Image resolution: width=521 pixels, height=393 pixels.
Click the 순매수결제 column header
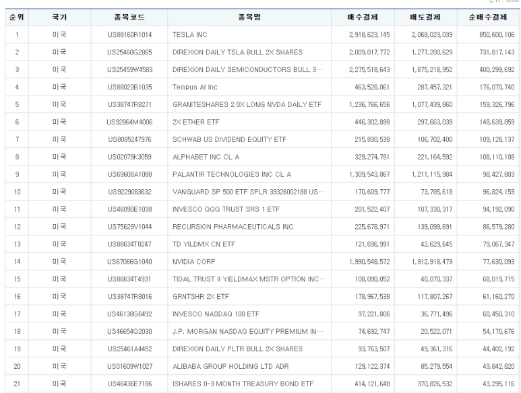[488, 17]
